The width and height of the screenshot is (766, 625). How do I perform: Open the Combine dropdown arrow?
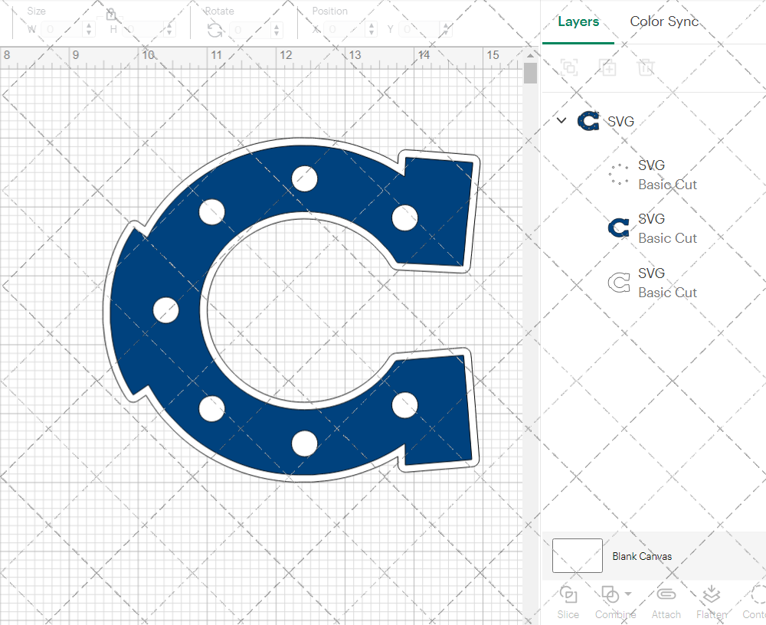[x=628, y=594]
